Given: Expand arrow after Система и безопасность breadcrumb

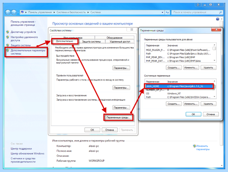Looking at the screenshot, I should click(x=88, y=13).
